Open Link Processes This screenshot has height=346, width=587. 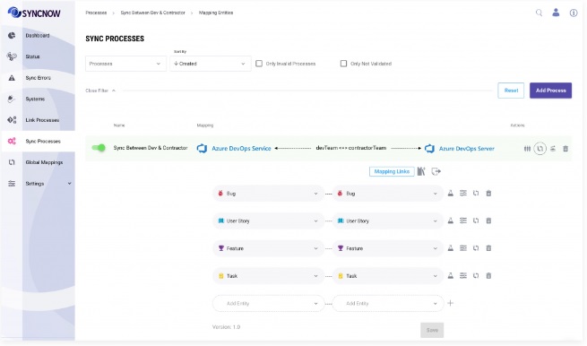42,120
